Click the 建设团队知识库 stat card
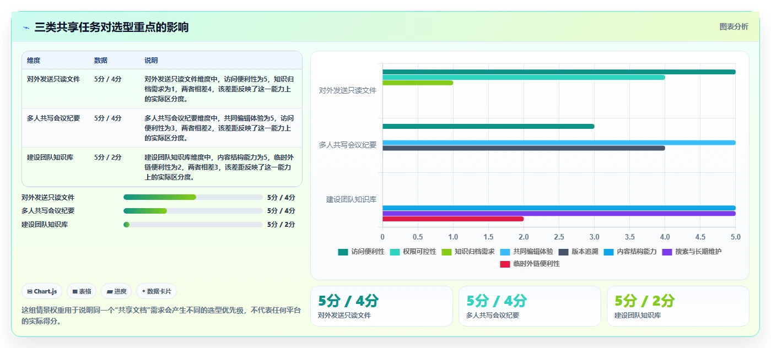The image size is (771, 348). point(678,306)
